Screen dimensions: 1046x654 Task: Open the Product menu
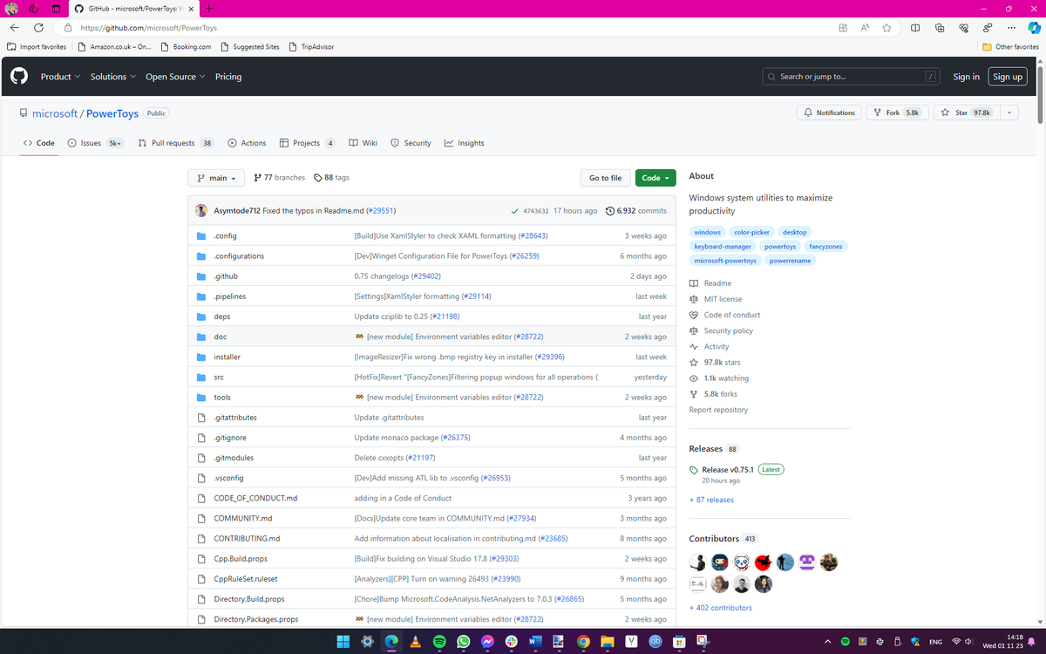(x=59, y=76)
